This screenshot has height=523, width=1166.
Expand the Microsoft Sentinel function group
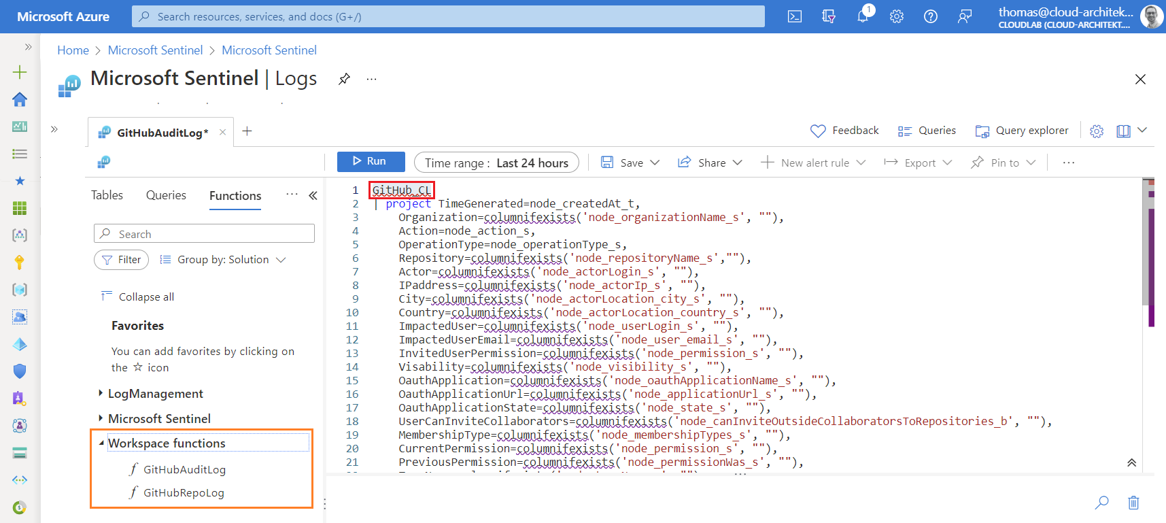click(101, 418)
